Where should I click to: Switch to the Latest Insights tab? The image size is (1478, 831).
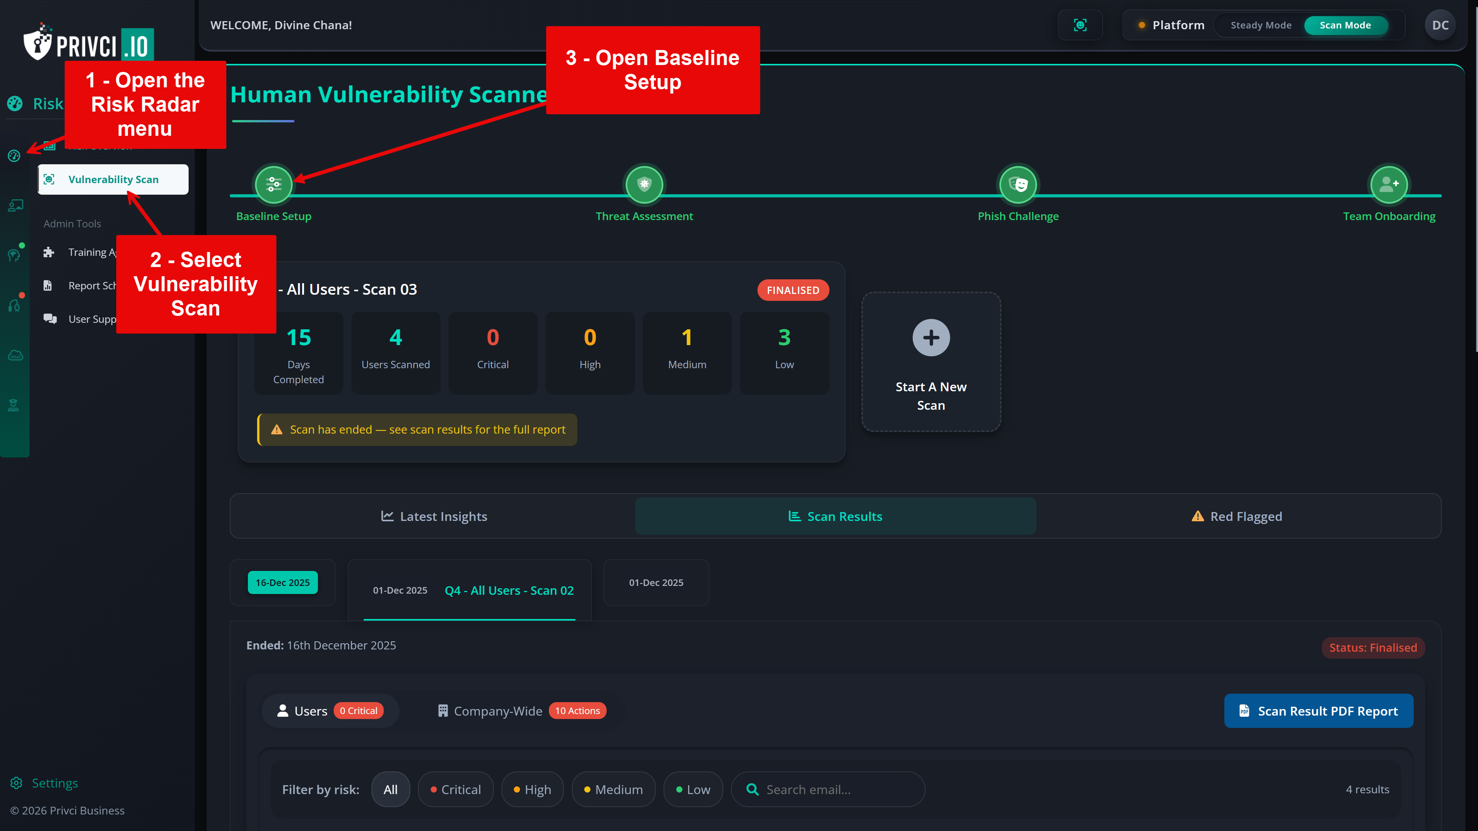(434, 516)
